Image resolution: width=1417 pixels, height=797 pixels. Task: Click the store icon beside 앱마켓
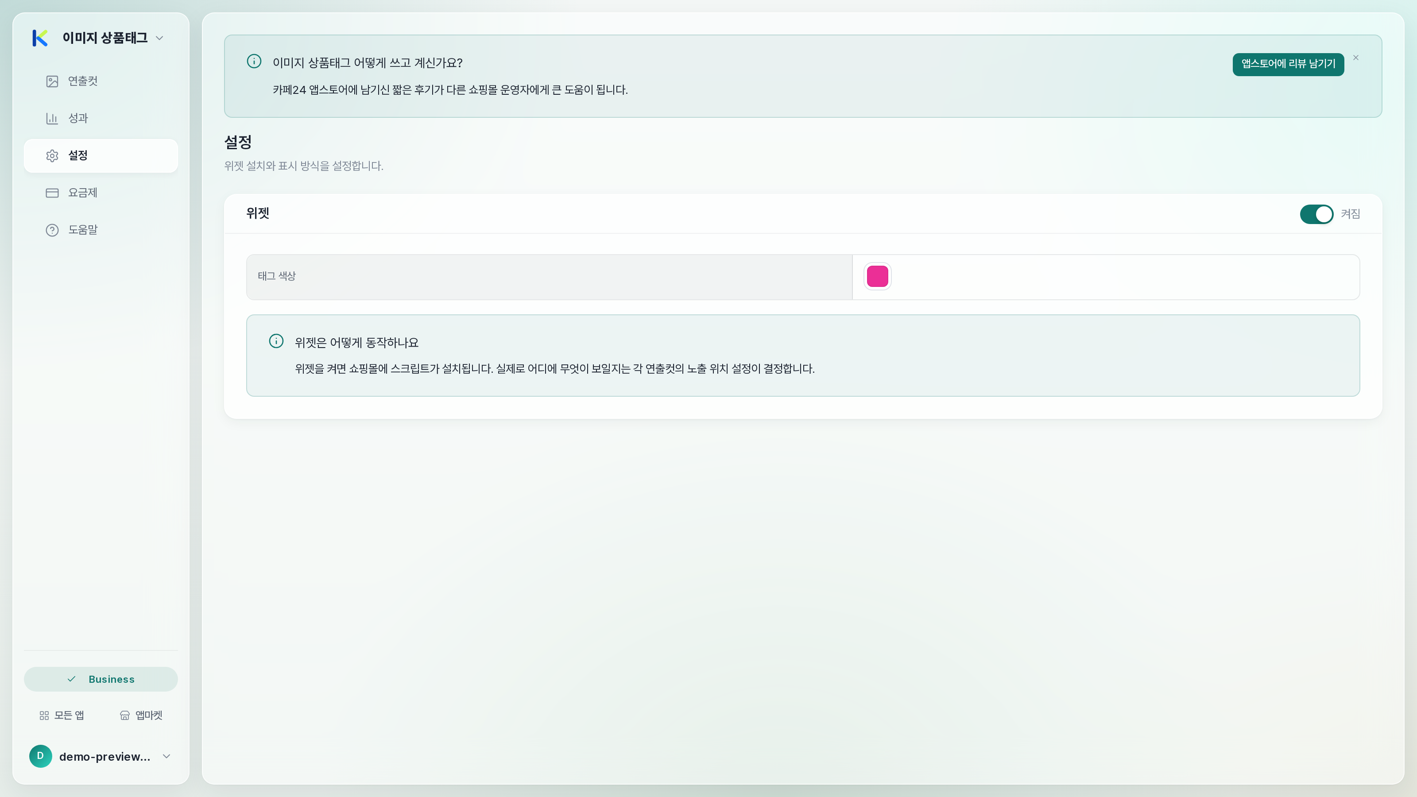(125, 715)
